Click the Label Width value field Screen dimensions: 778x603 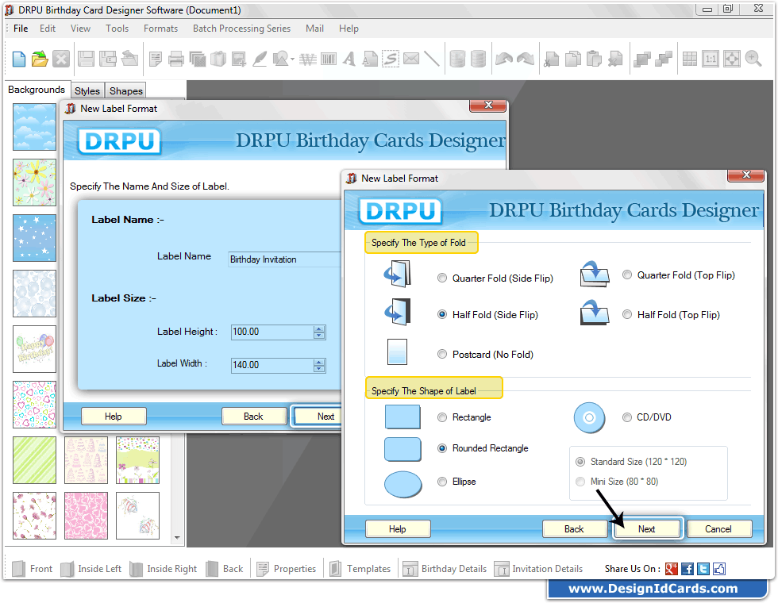pyautogui.click(x=272, y=365)
